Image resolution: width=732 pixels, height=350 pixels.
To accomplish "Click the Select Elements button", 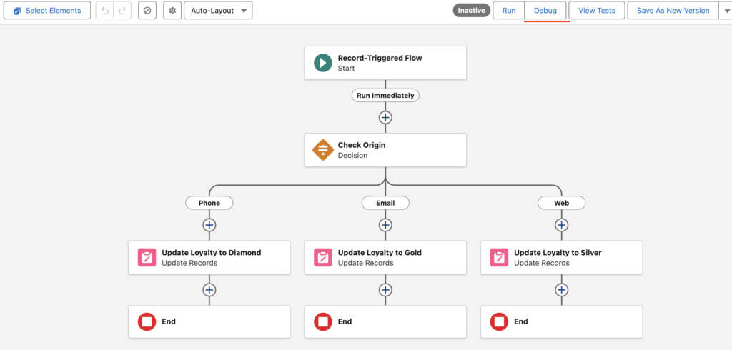I will [47, 10].
